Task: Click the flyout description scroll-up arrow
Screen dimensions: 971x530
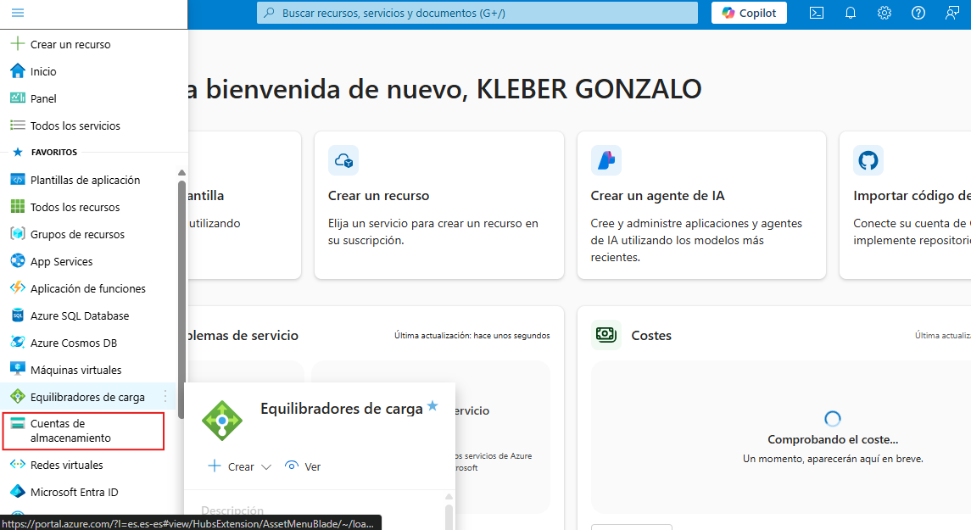Action: point(449,497)
